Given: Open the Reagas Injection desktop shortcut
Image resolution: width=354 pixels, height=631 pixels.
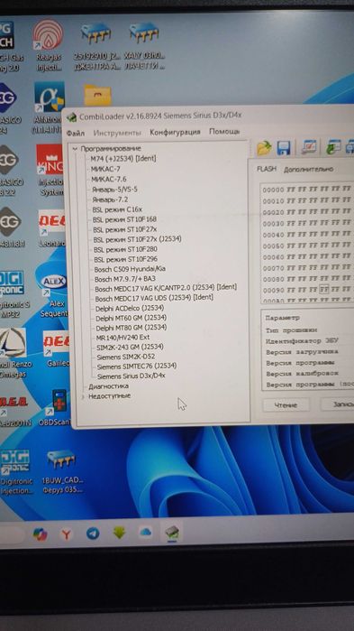Looking at the screenshot, I should point(48,45).
